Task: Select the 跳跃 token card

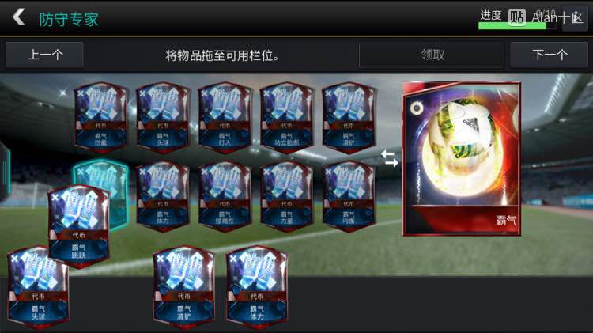Action: pyautogui.click(x=78, y=226)
